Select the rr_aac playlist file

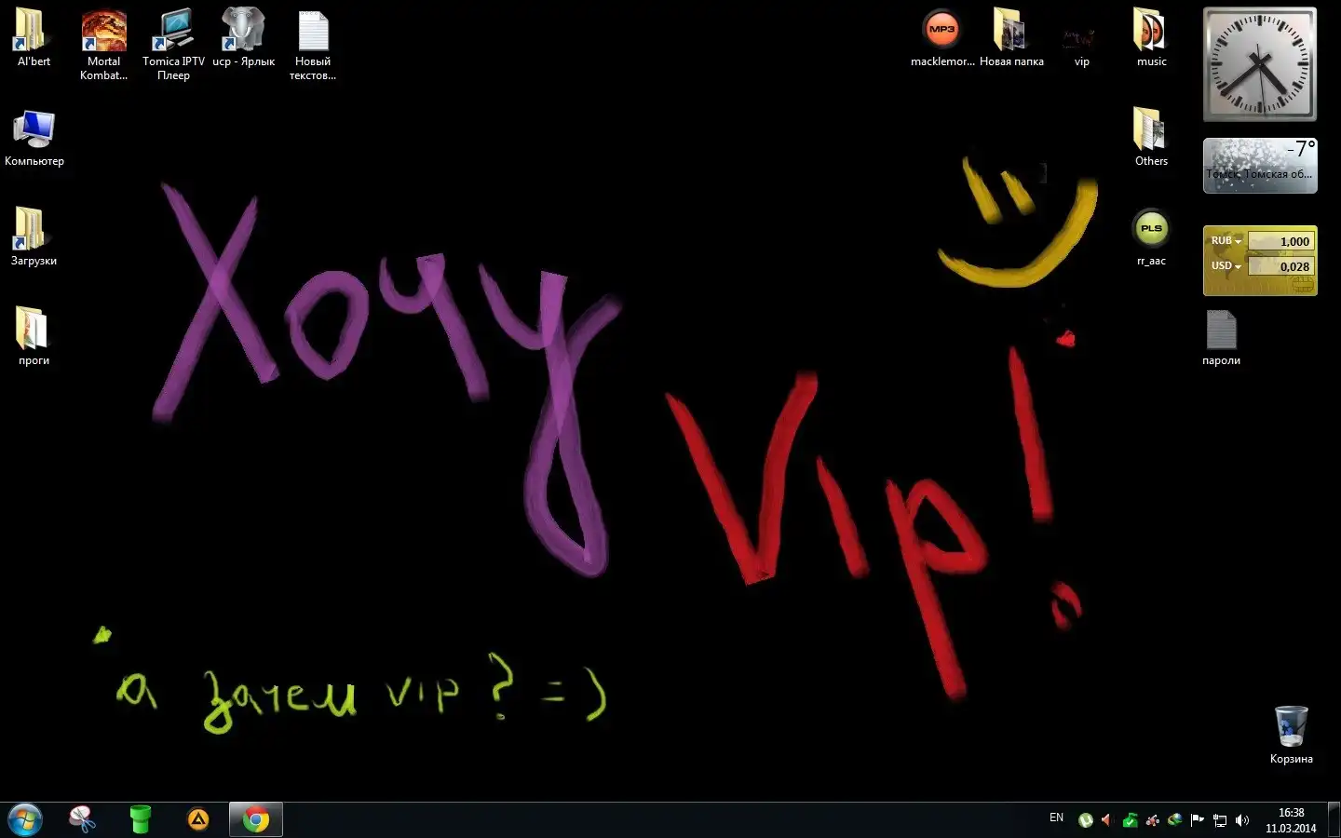(1151, 229)
